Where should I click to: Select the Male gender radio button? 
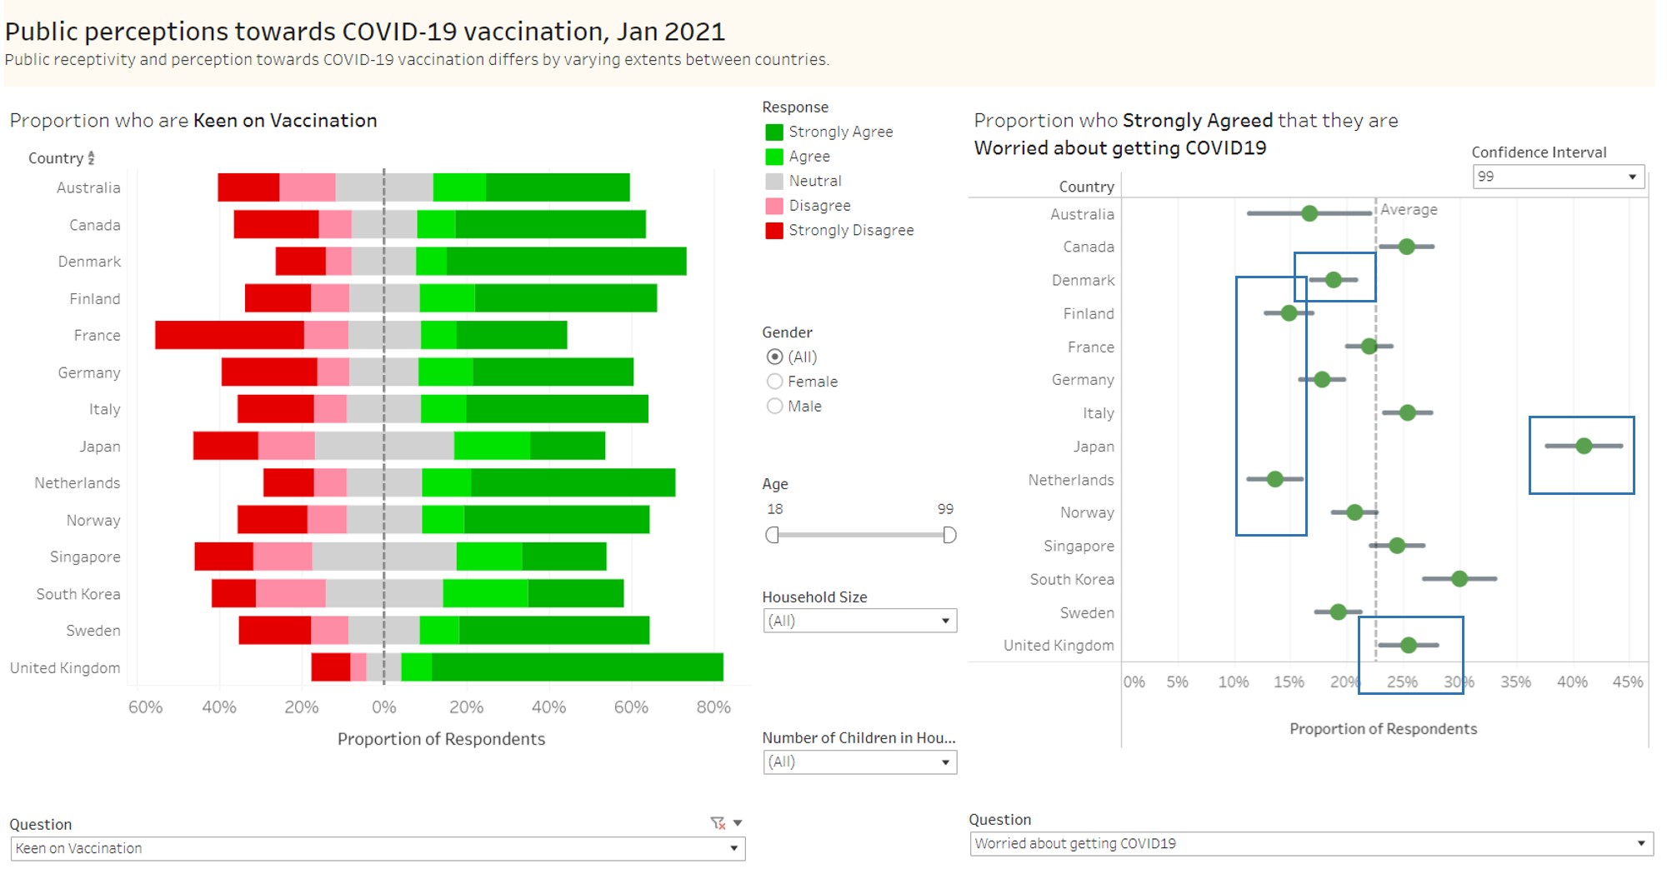tap(774, 406)
